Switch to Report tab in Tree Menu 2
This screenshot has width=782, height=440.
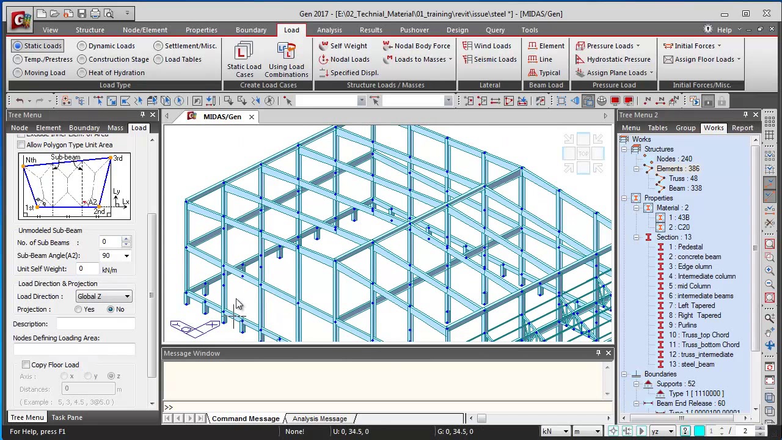(x=742, y=128)
